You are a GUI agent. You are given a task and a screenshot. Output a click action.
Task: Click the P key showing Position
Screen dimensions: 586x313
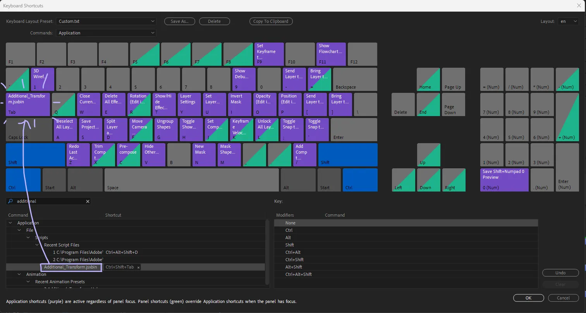pyautogui.click(x=290, y=104)
